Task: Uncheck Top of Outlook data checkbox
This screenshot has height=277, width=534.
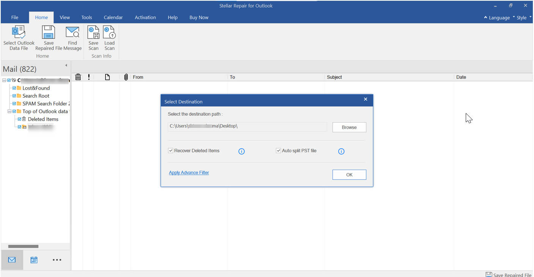Action: click(14, 111)
